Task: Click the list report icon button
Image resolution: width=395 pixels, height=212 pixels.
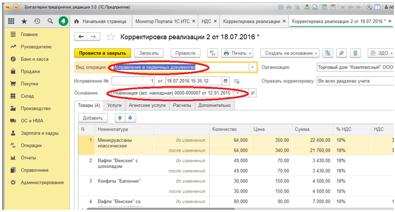Action: click(x=355, y=53)
